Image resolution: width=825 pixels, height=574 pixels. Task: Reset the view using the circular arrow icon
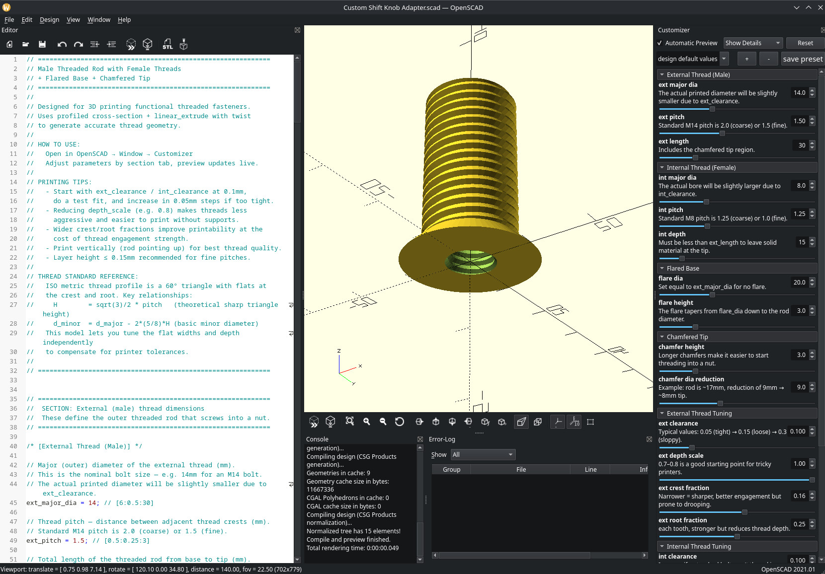[x=400, y=422]
